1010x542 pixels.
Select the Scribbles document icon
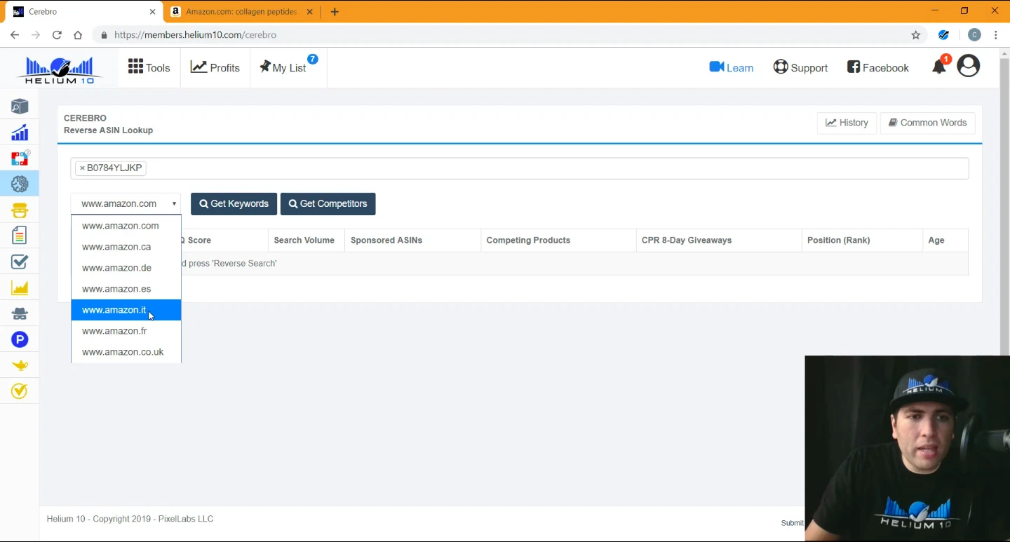(x=19, y=236)
